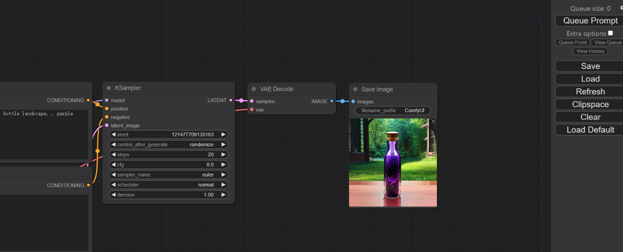The width and height of the screenshot is (623, 252).
Task: Click the View History button
Action: tap(590, 51)
